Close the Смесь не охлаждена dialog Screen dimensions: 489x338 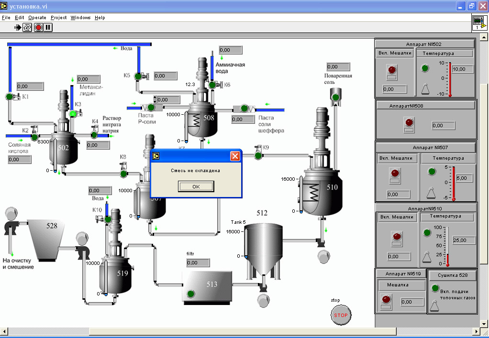coord(235,156)
